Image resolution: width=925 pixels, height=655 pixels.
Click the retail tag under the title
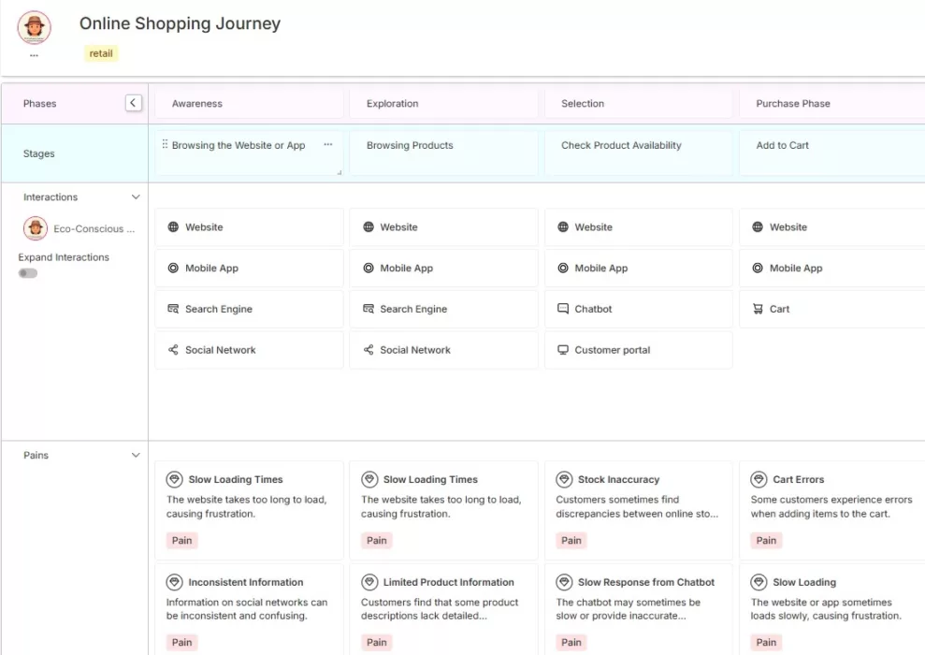(100, 53)
